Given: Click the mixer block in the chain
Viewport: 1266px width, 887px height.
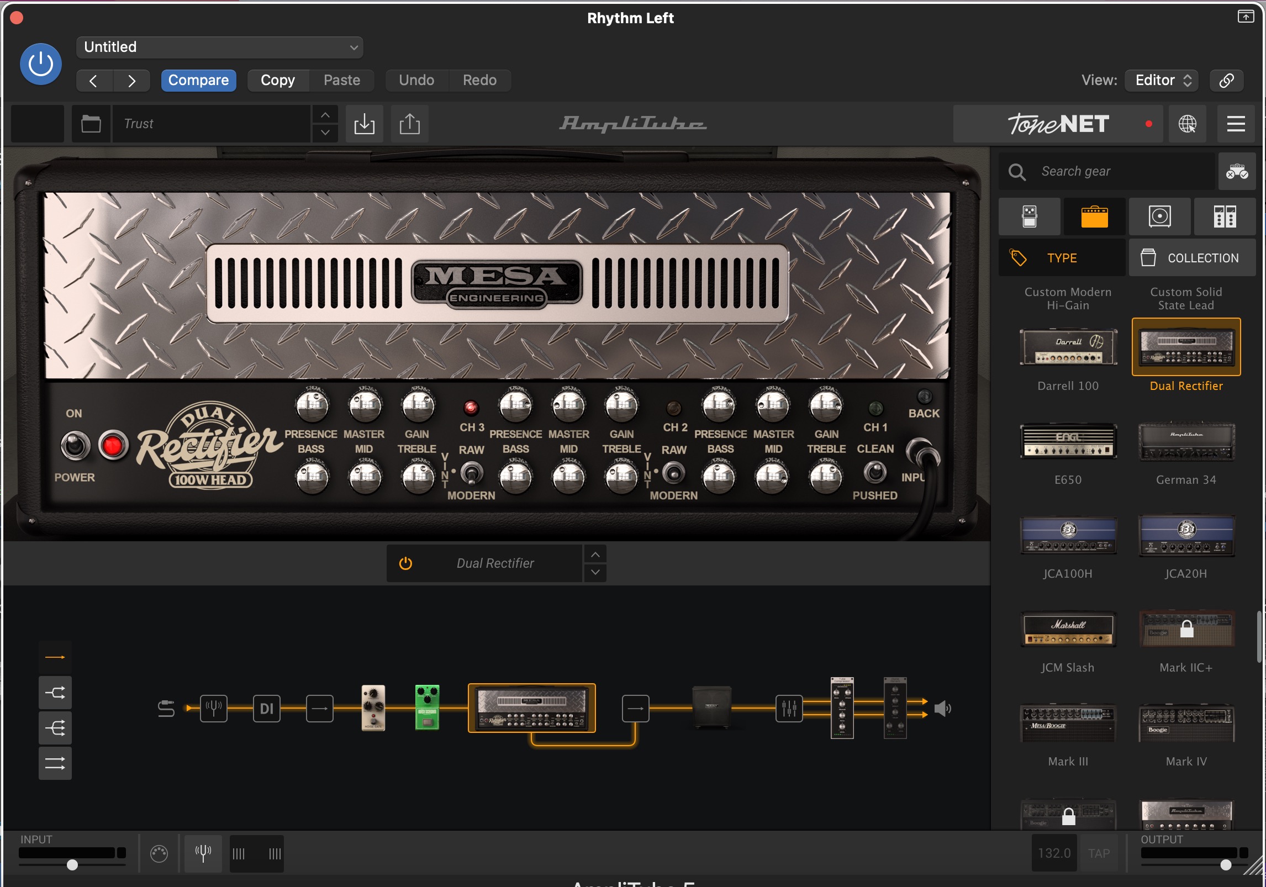Looking at the screenshot, I should pos(789,708).
